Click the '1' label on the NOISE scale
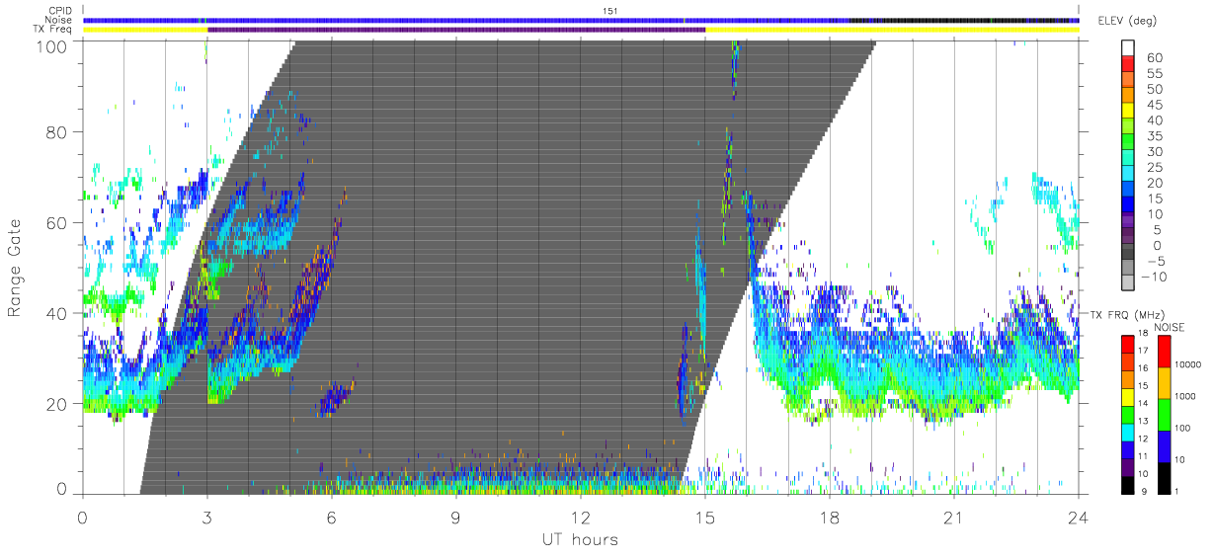This screenshot has width=1213, height=560. click(1178, 494)
